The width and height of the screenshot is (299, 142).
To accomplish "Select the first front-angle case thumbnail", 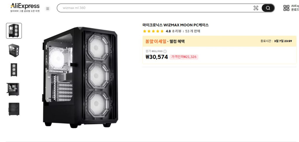I will 14,31.
